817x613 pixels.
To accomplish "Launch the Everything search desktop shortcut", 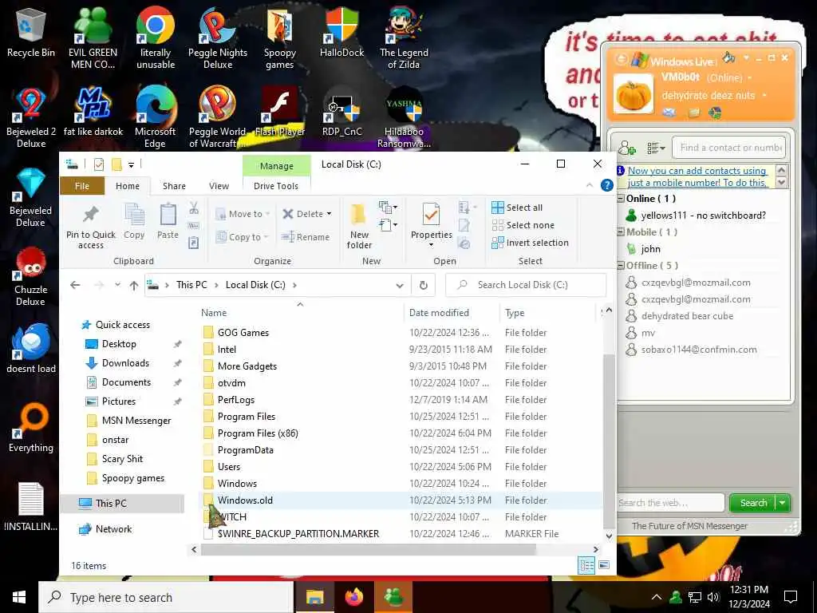I will [x=31, y=428].
